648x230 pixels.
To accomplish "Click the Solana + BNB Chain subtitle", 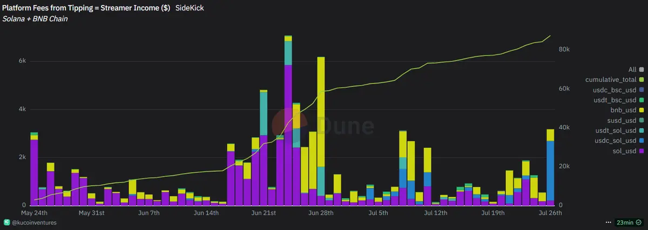I will pos(35,19).
